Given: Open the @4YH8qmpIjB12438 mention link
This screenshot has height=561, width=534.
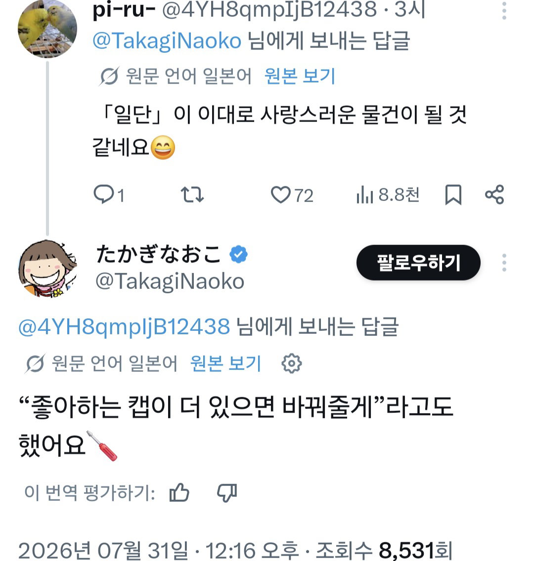Looking at the screenshot, I should pyautogui.click(x=124, y=327).
